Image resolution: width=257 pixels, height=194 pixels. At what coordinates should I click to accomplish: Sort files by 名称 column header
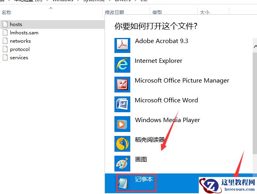[x=6, y=12]
